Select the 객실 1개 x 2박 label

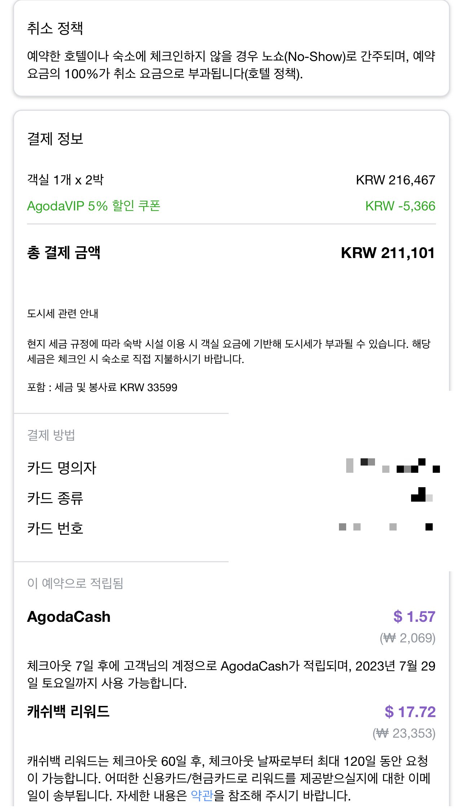coord(65,180)
